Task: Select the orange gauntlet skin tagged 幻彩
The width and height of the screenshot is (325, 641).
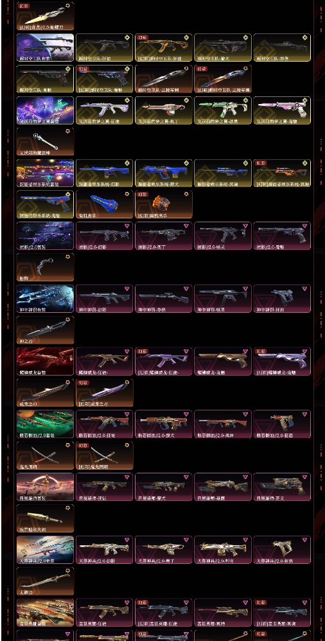Action: 164,204
